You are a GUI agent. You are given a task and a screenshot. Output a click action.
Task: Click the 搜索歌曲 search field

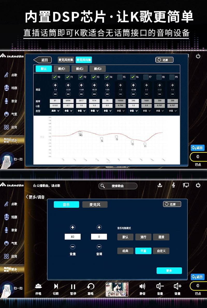point(118,186)
